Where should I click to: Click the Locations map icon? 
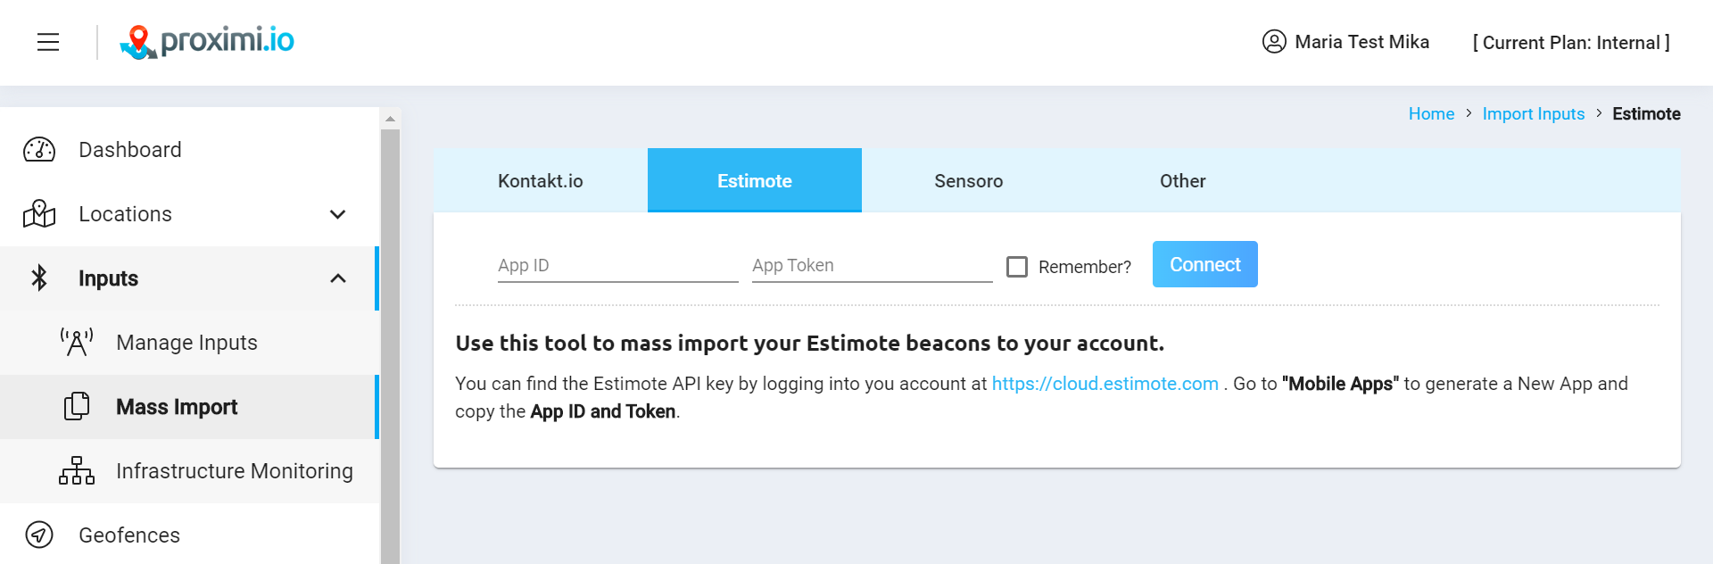point(39,214)
